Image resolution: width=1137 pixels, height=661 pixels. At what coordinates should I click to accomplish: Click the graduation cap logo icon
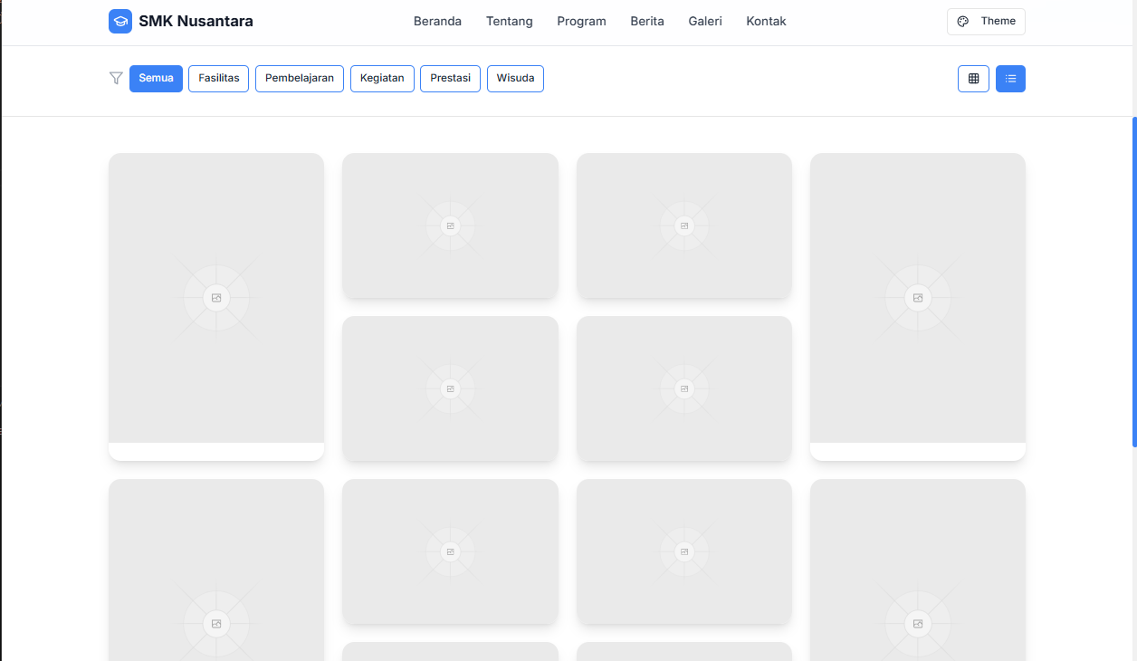(x=120, y=22)
